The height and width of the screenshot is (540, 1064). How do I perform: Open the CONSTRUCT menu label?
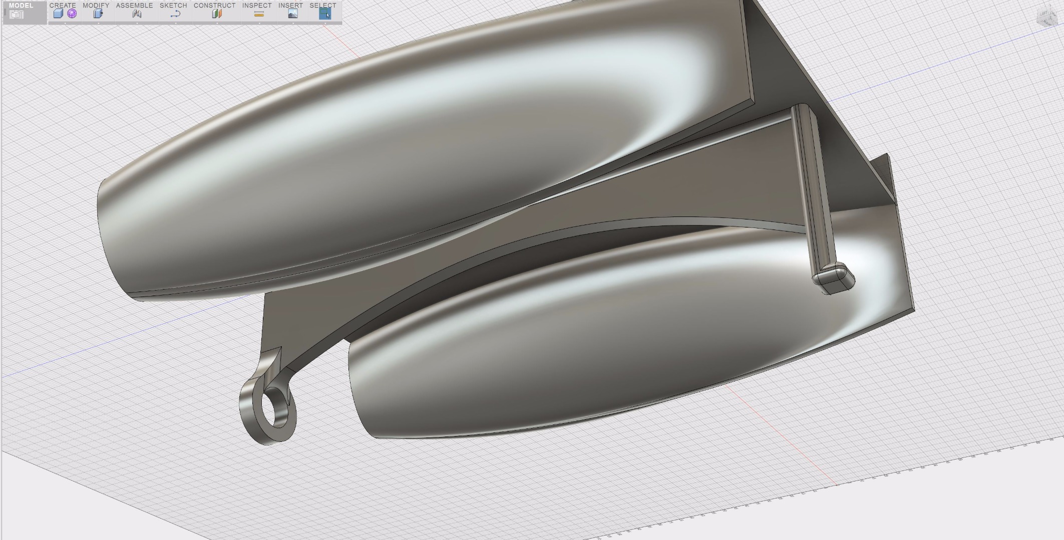click(x=215, y=5)
